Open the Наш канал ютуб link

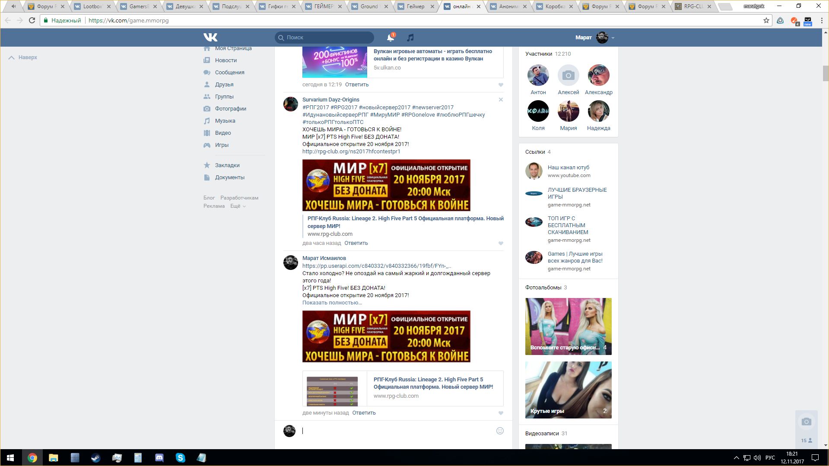click(x=568, y=168)
